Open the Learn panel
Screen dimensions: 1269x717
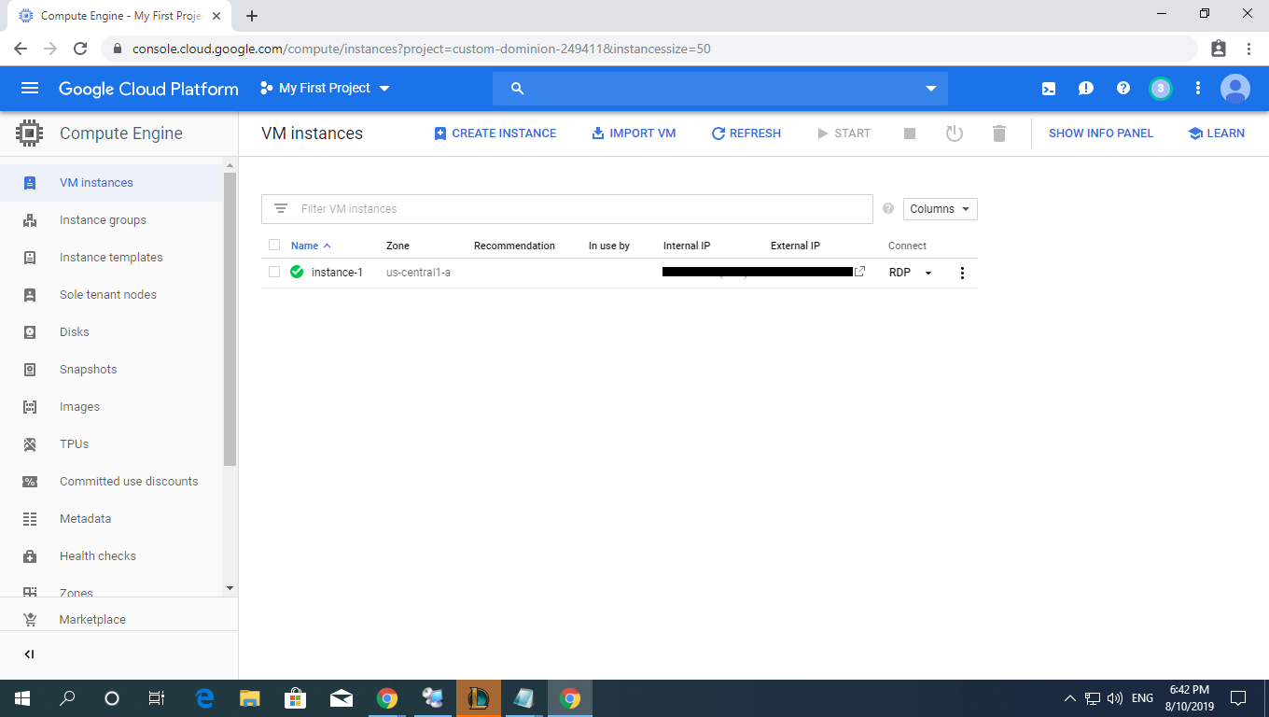tap(1216, 134)
